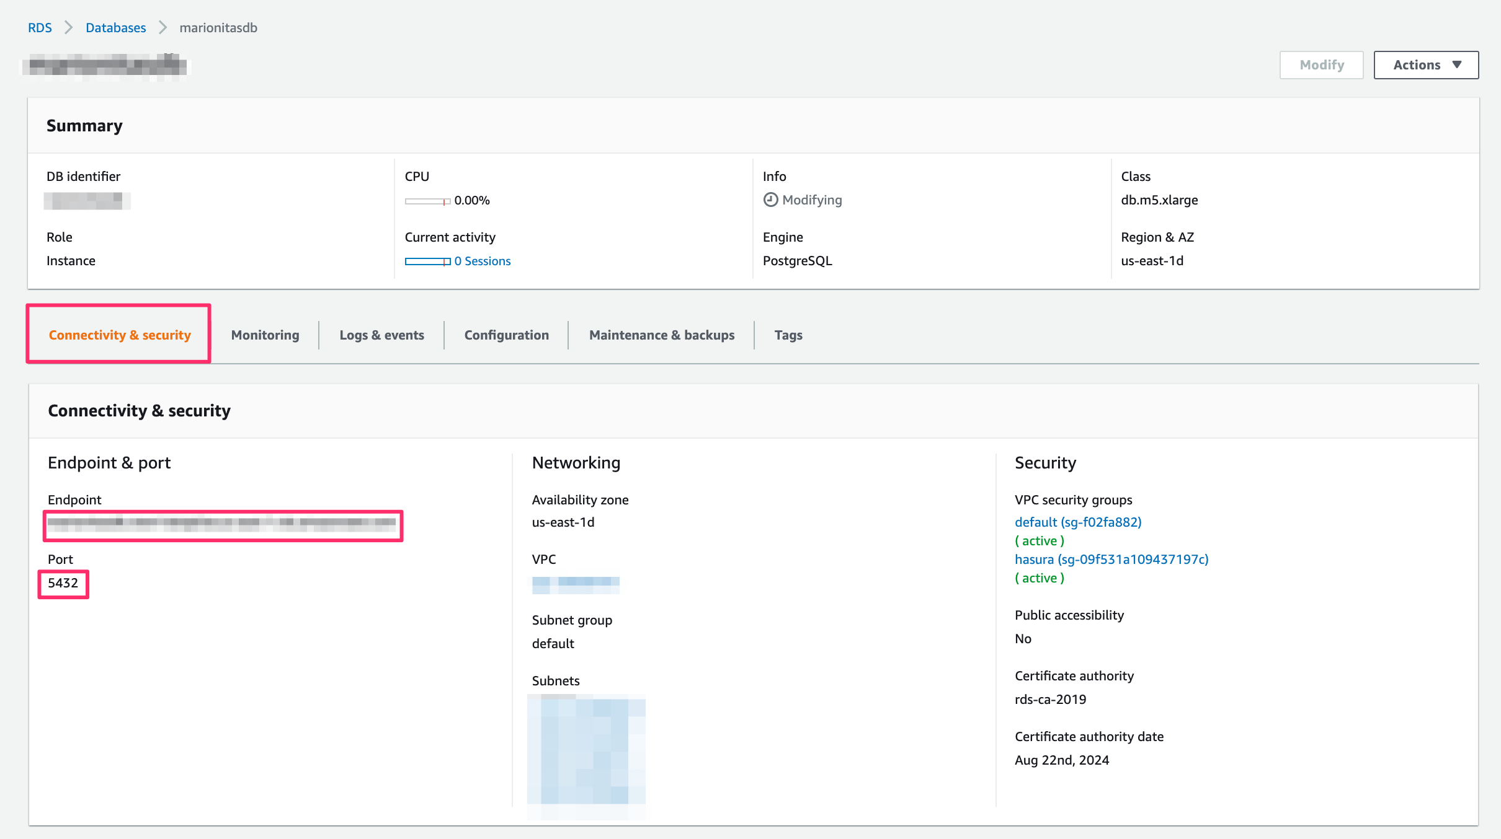Viewport: 1501px width, 839px height.
Task: Open the Actions dropdown menu
Action: pos(1427,65)
